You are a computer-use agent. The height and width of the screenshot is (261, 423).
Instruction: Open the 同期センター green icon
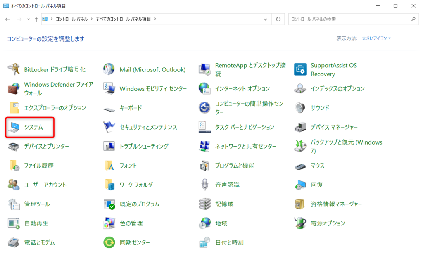coord(109,242)
